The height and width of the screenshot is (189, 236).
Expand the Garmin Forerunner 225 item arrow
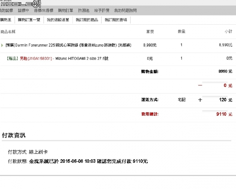click(x=2, y=45)
